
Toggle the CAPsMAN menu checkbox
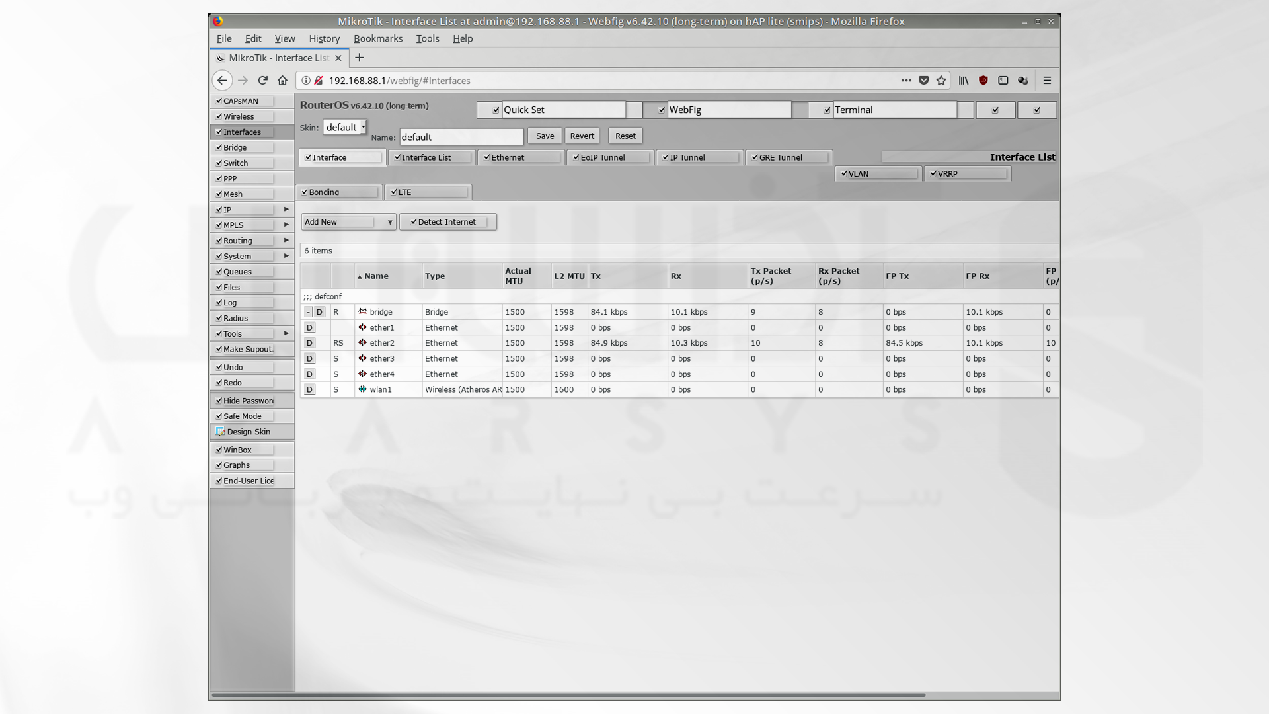[x=219, y=100]
